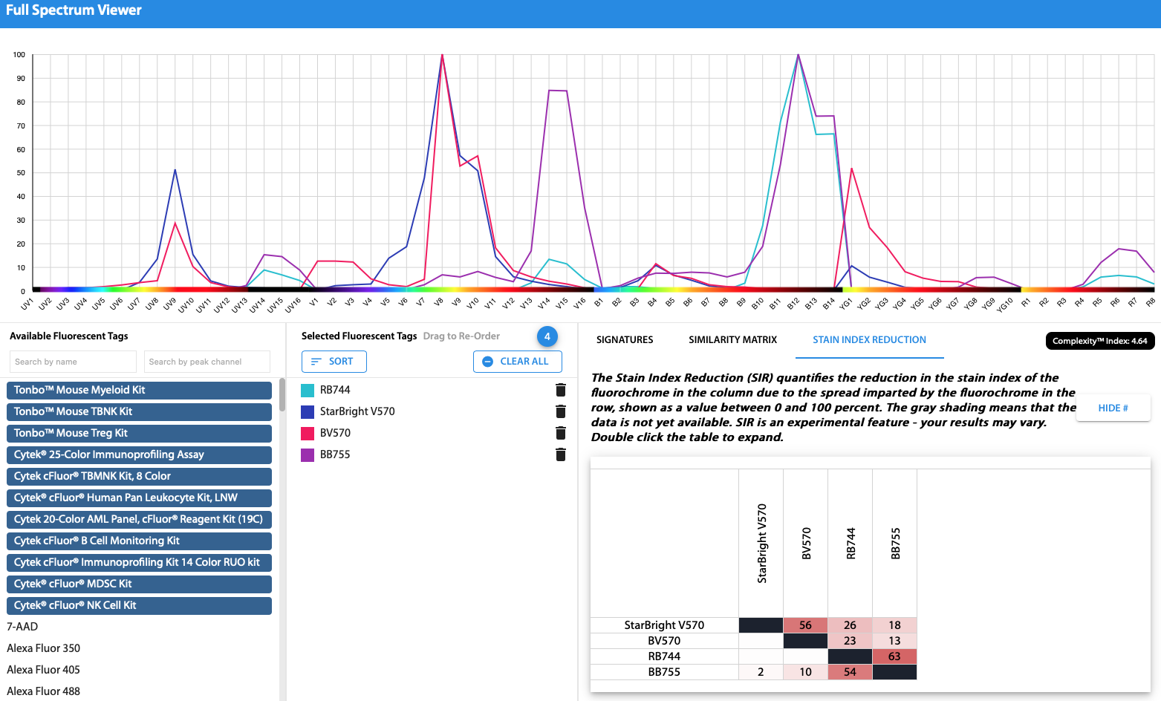Click CLEAR ALL to empty selected tags

point(524,361)
